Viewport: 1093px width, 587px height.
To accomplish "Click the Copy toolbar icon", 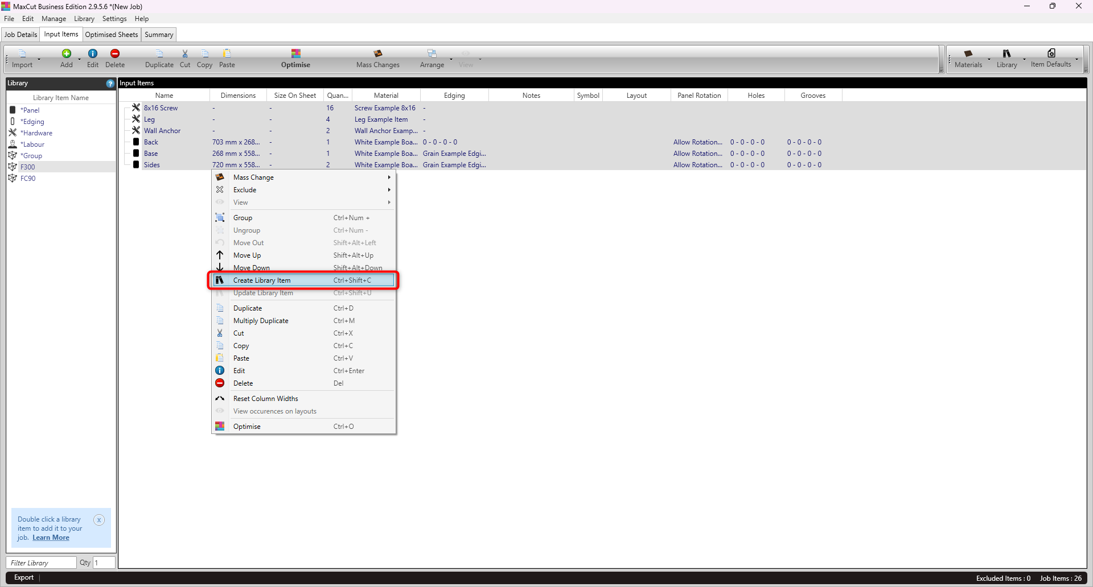I will [205, 53].
